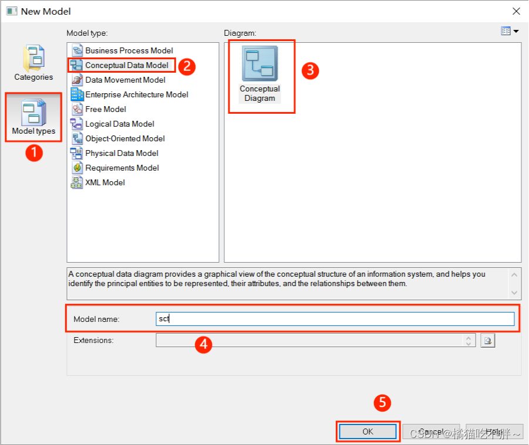Pick the Free Model list item
529x445 pixels.
105,109
